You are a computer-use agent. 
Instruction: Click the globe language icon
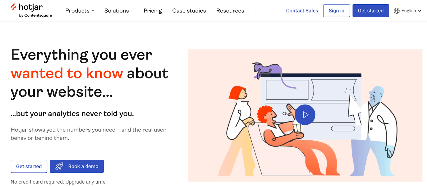(x=397, y=11)
